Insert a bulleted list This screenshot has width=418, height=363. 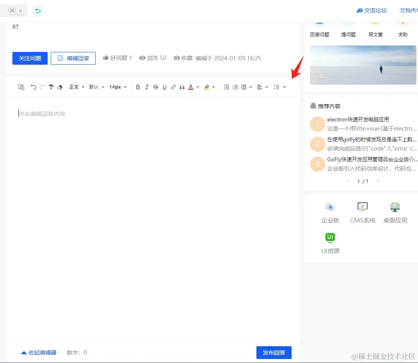click(226, 87)
